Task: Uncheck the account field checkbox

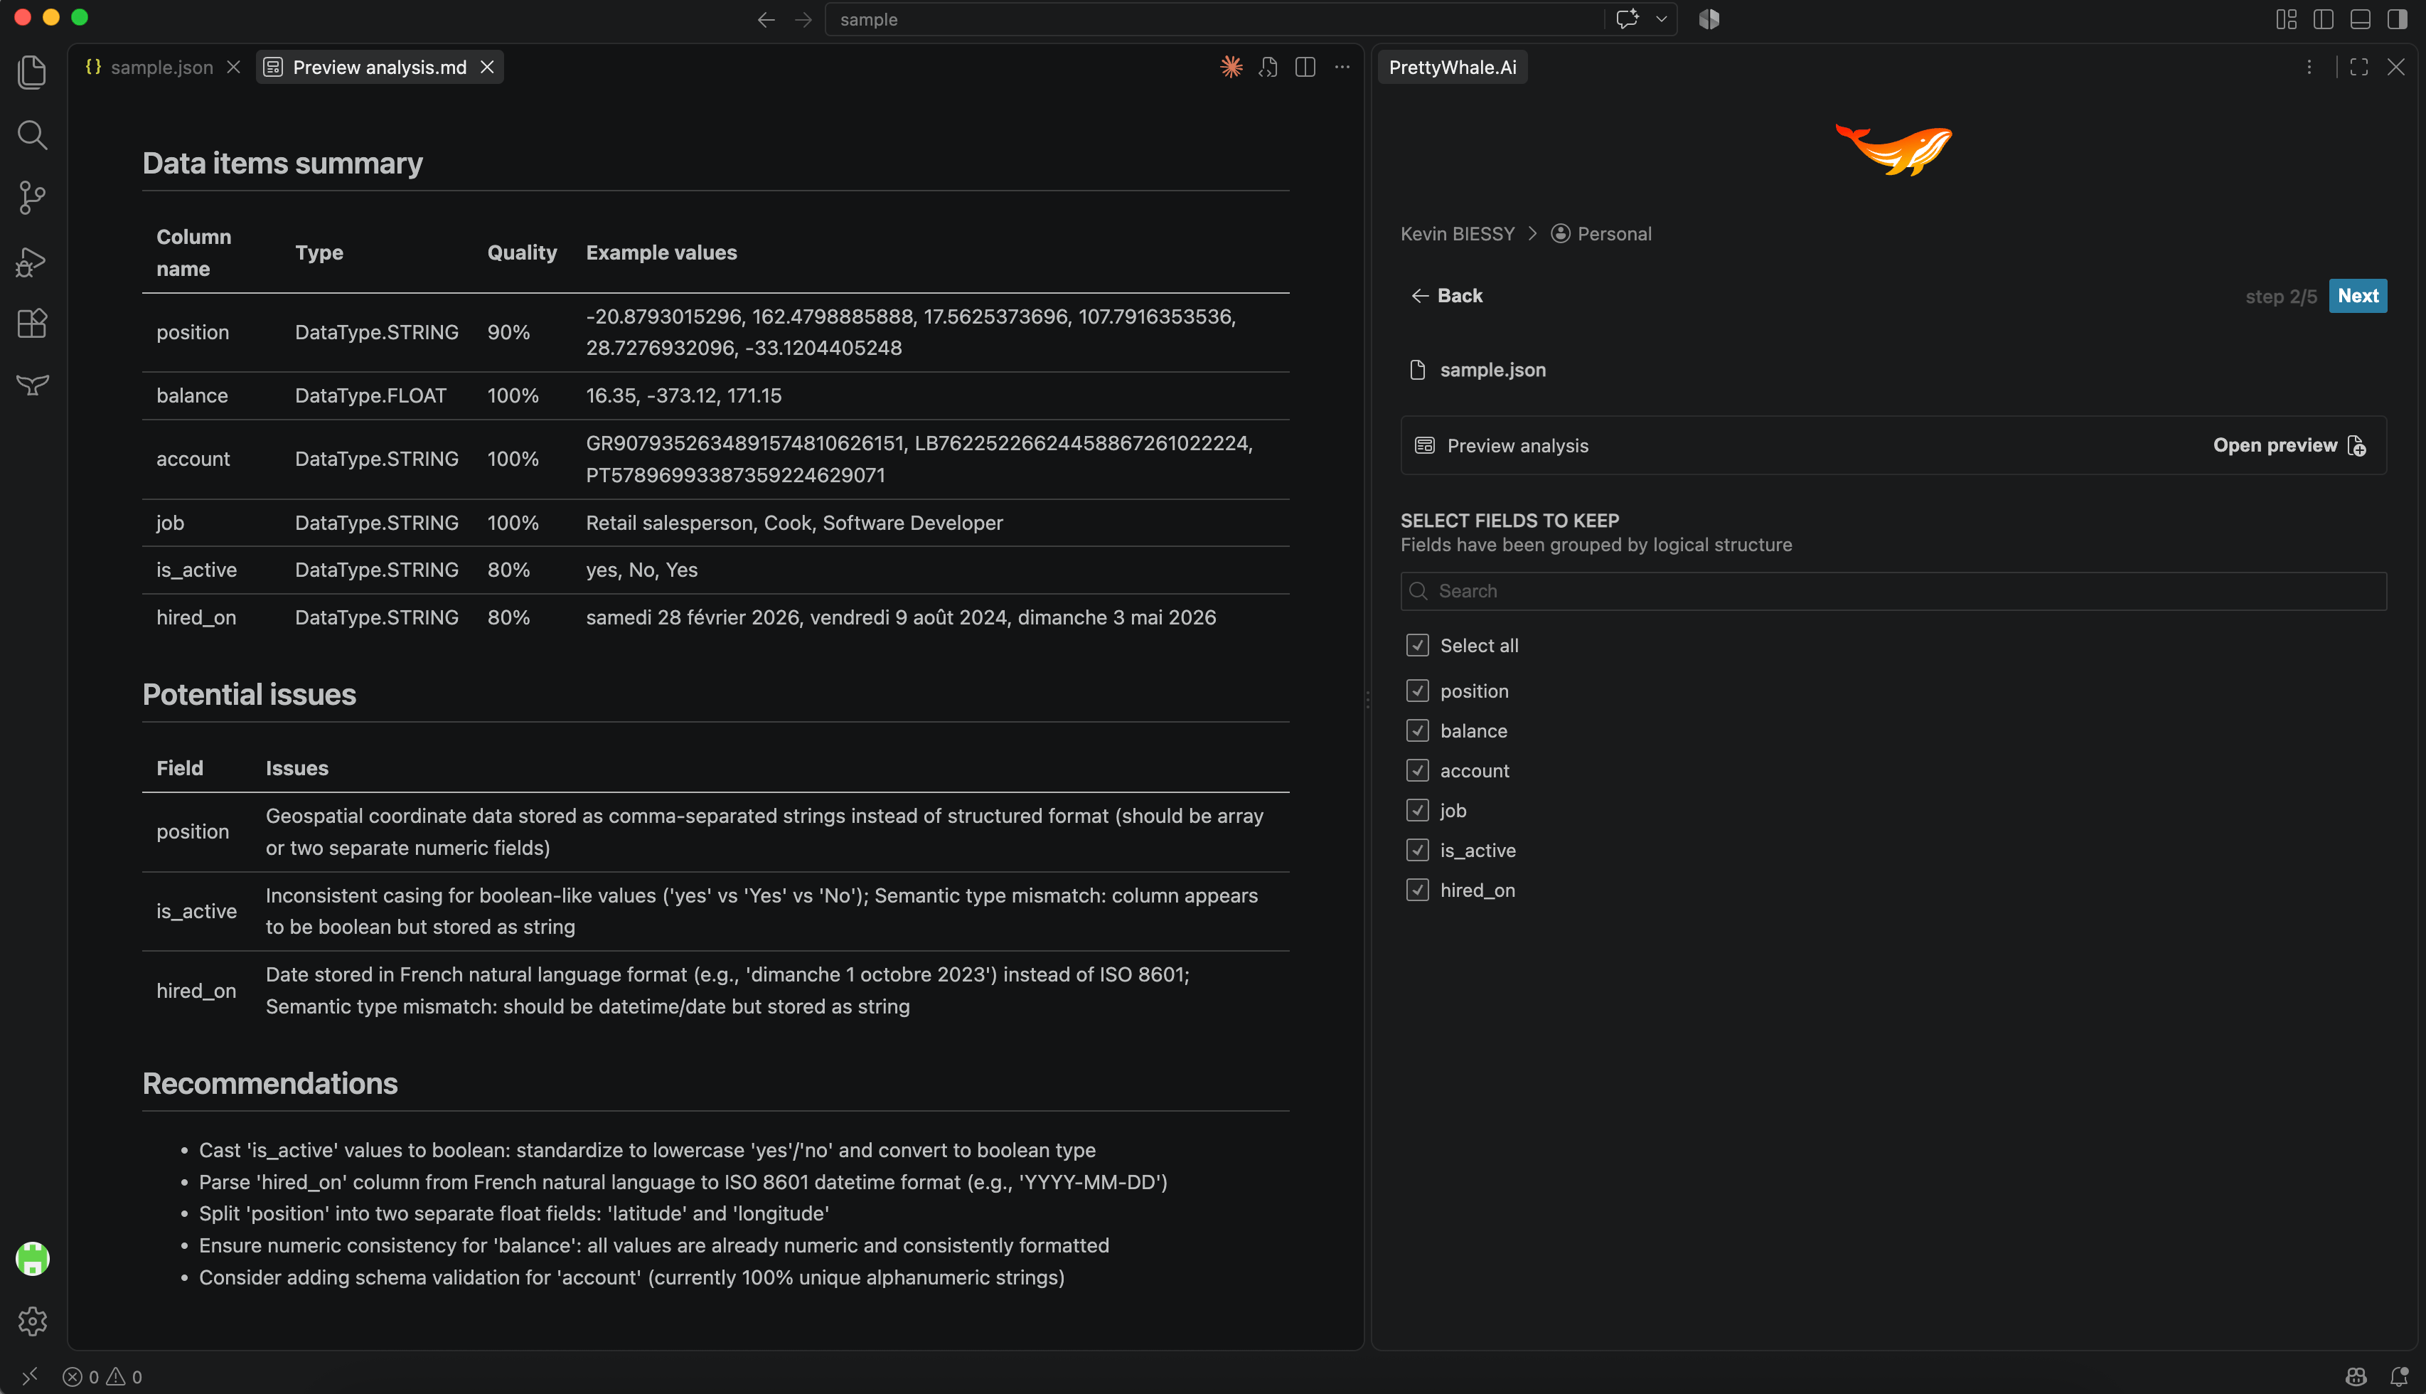Action: coord(1417,771)
